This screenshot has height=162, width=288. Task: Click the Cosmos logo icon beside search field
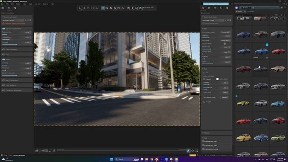click(x=236, y=8)
